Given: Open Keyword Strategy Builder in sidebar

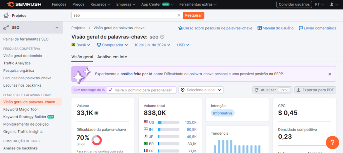Looking at the screenshot, I should (x=25, y=117).
